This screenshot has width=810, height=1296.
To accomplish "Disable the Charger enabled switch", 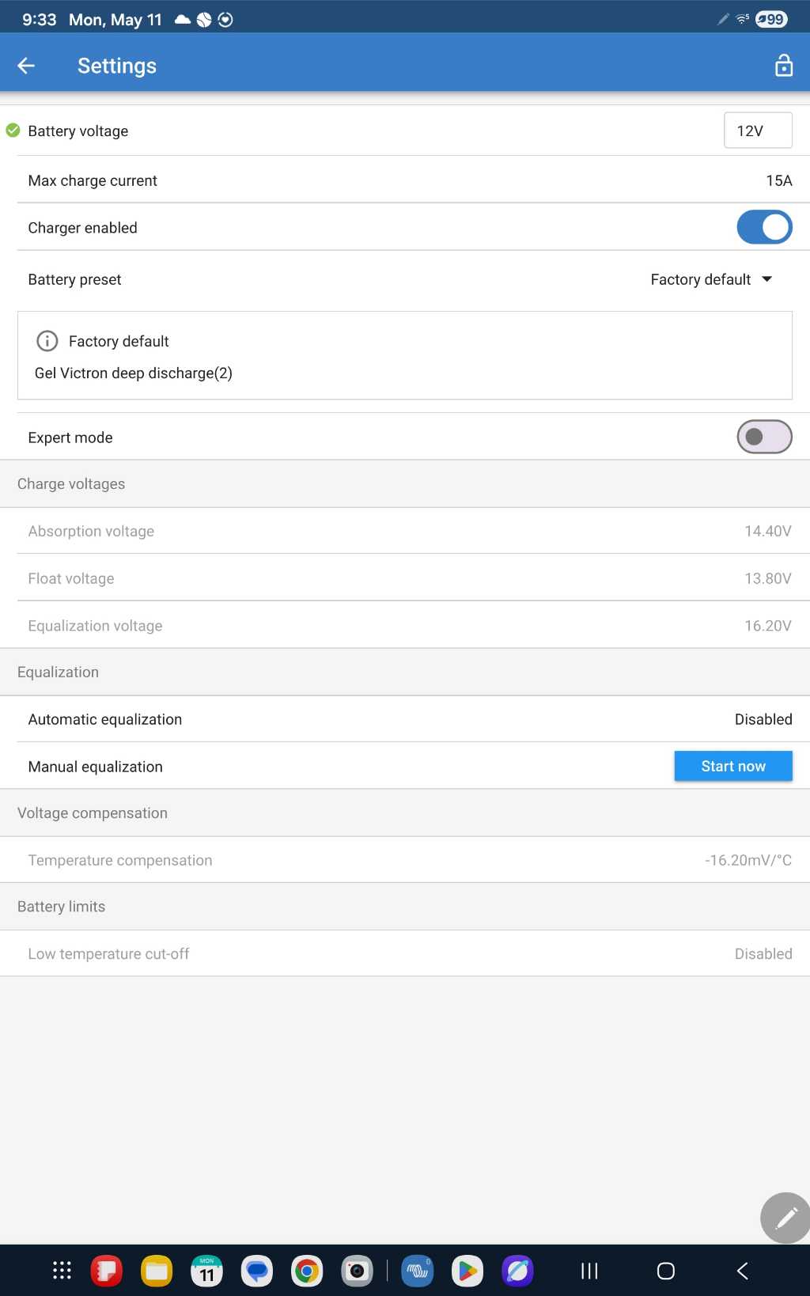I will click(x=764, y=227).
